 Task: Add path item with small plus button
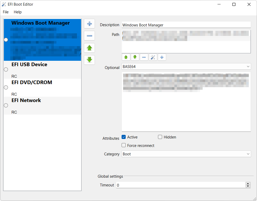(162, 57)
